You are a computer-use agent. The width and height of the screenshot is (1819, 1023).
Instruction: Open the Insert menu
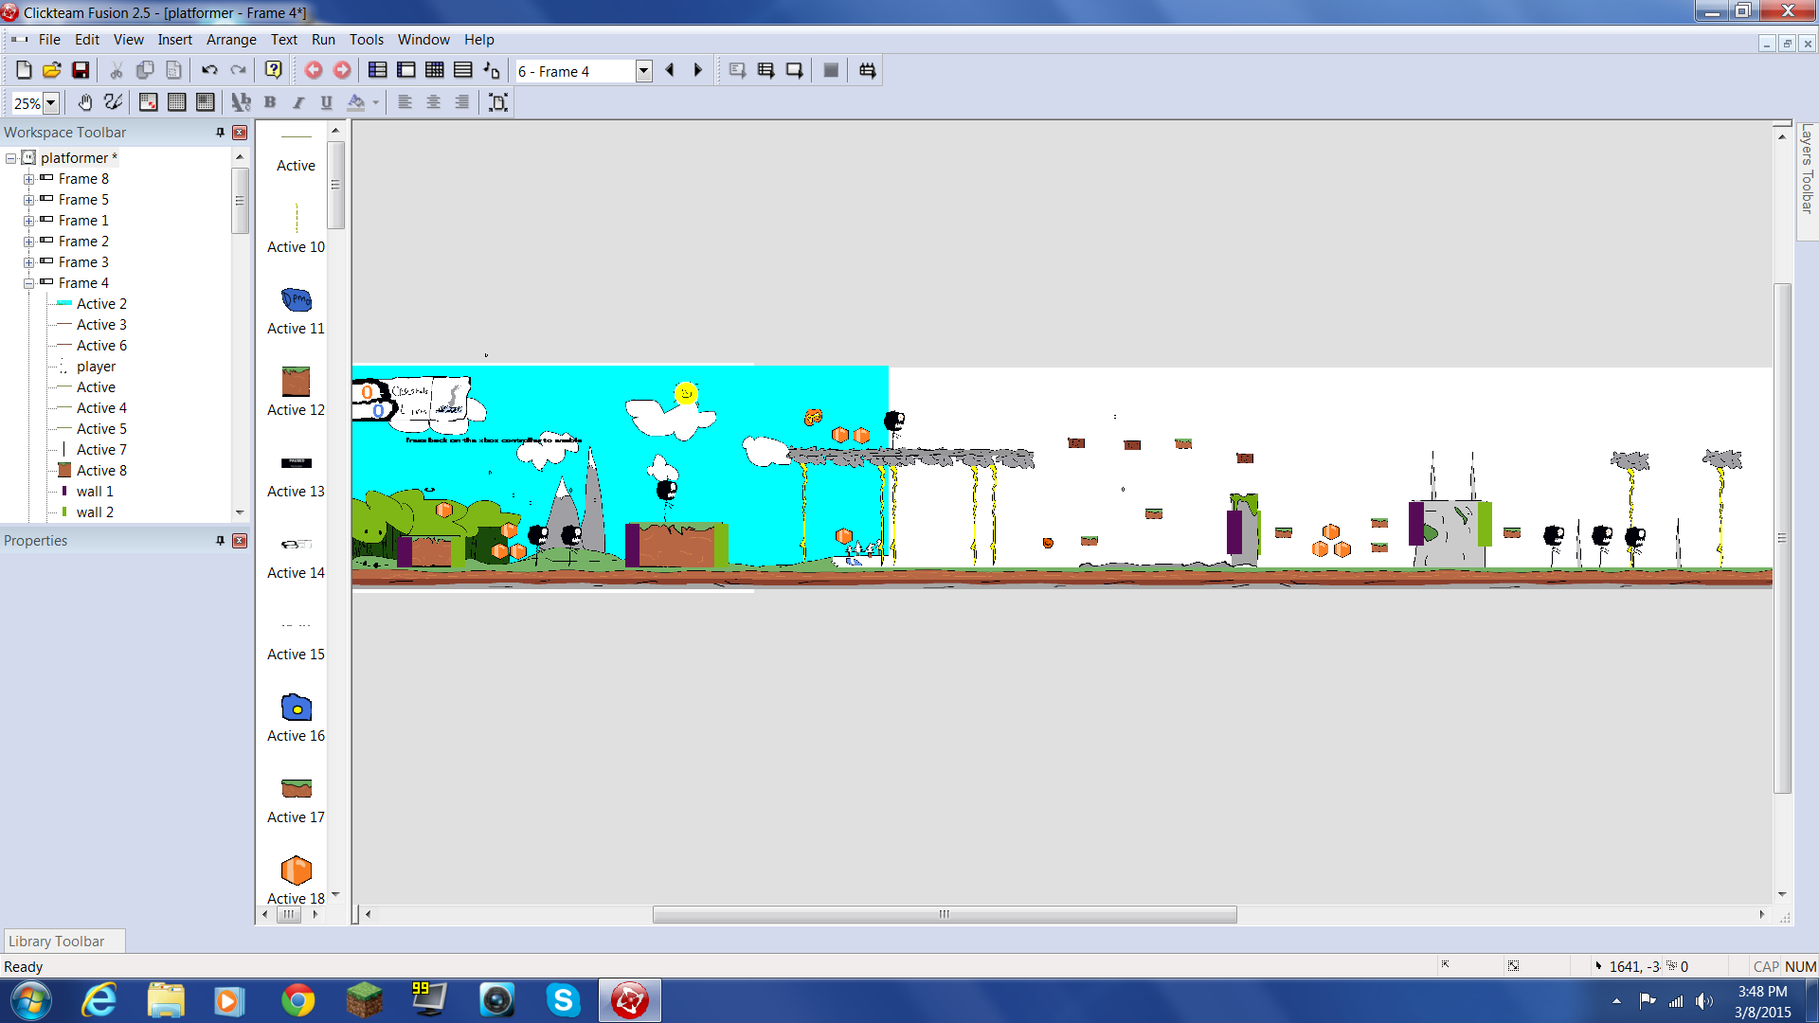(174, 40)
